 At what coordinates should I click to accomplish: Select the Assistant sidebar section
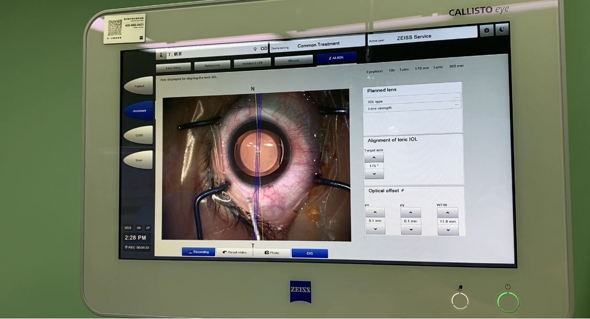[x=139, y=111]
